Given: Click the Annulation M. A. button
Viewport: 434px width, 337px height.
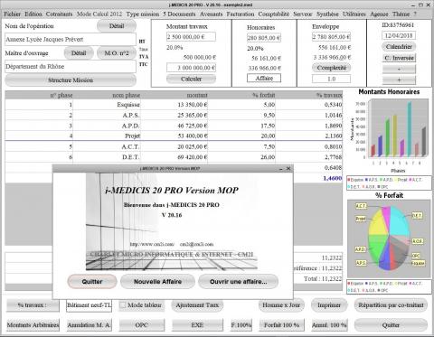Looking at the screenshot, I should tap(89, 325).
